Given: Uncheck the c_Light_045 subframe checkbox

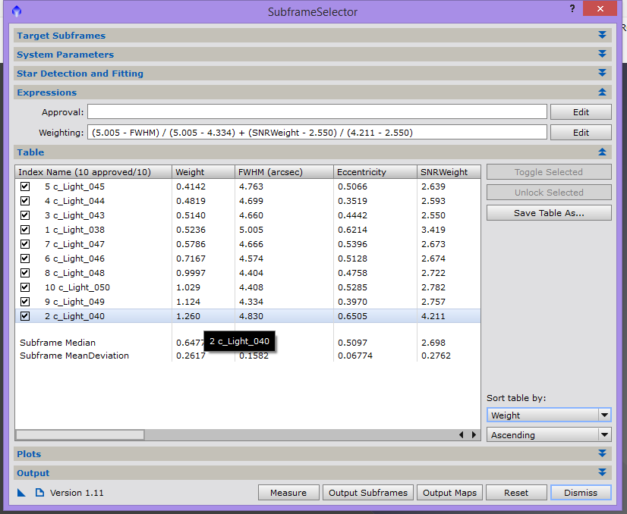Looking at the screenshot, I should click(25, 186).
